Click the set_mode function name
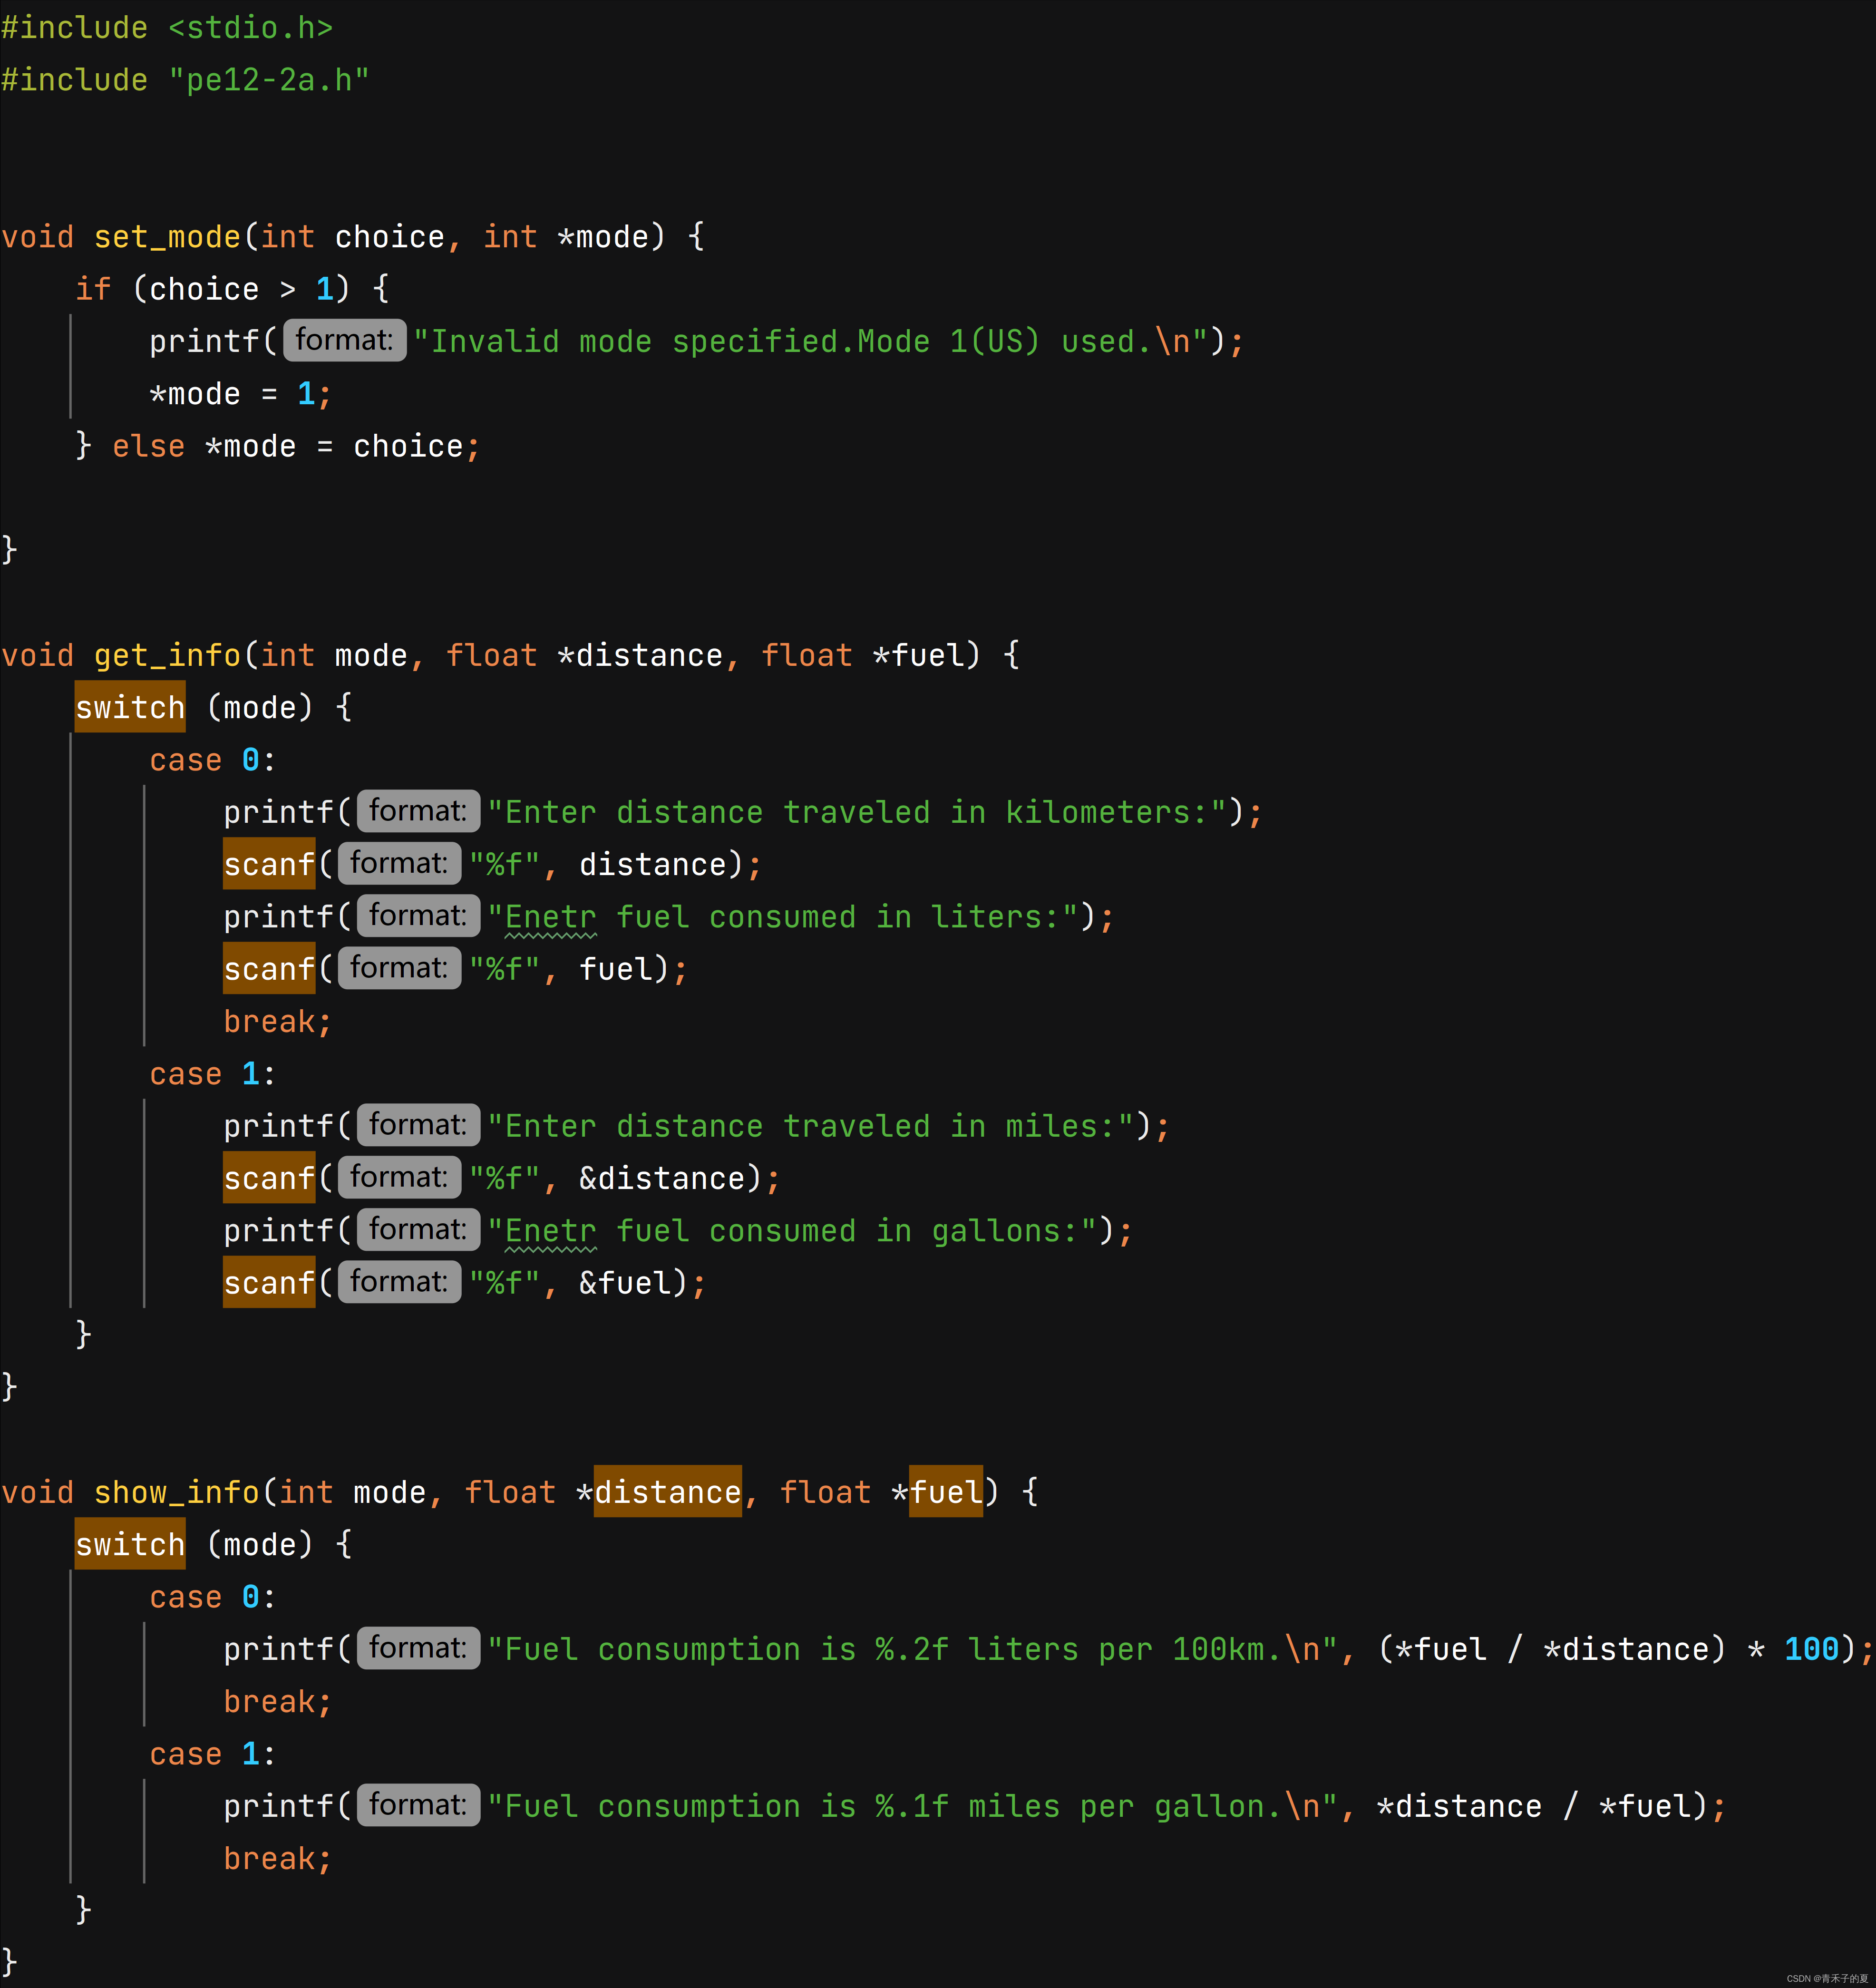The width and height of the screenshot is (1876, 1988). (x=167, y=237)
